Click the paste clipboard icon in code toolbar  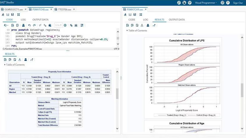50,25
